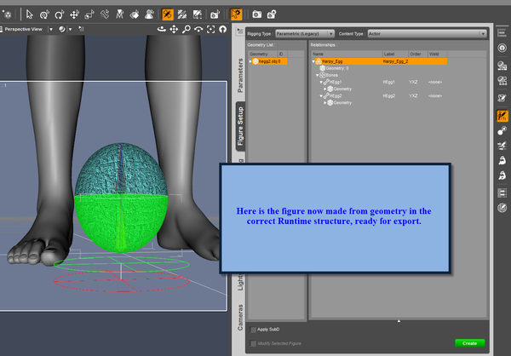Open Render Settings camera-gear icon
Viewport: 511px width, 356px height.
click(272, 14)
